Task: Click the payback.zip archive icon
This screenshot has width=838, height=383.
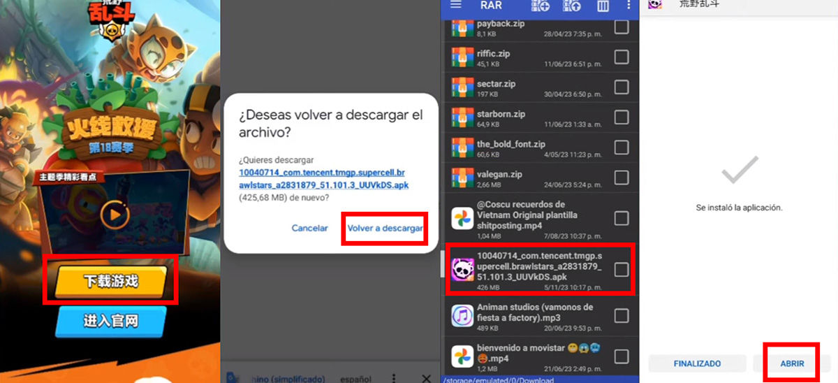Action: point(462,29)
